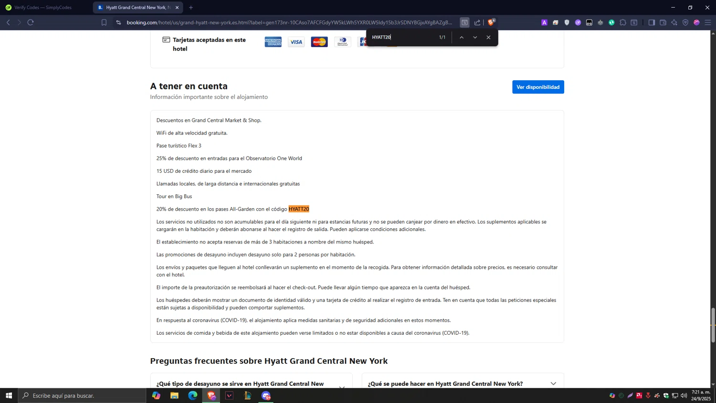The height and width of the screenshot is (403, 716).
Task: Expand the ¿Qué se puede hacer question
Action: pos(463,383)
